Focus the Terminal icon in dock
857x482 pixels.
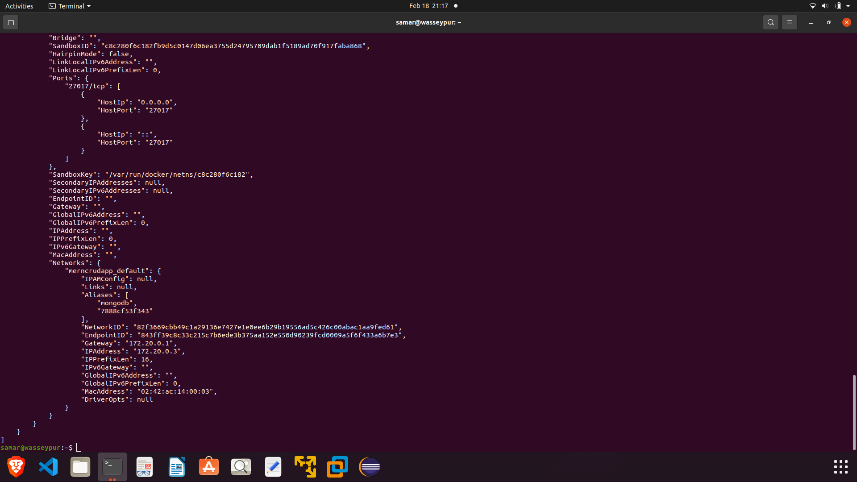[112, 467]
